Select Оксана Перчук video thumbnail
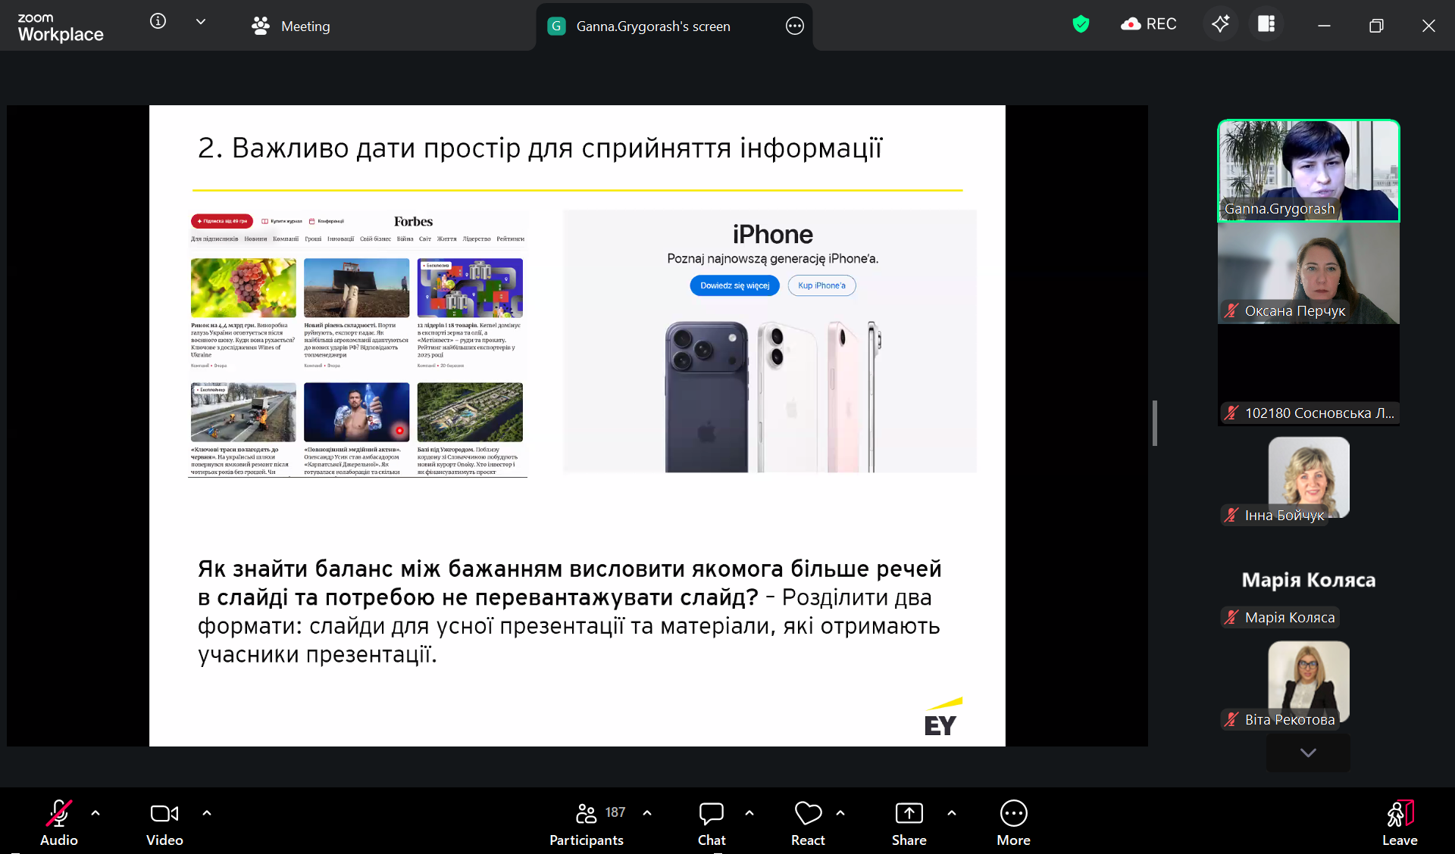 (x=1308, y=274)
